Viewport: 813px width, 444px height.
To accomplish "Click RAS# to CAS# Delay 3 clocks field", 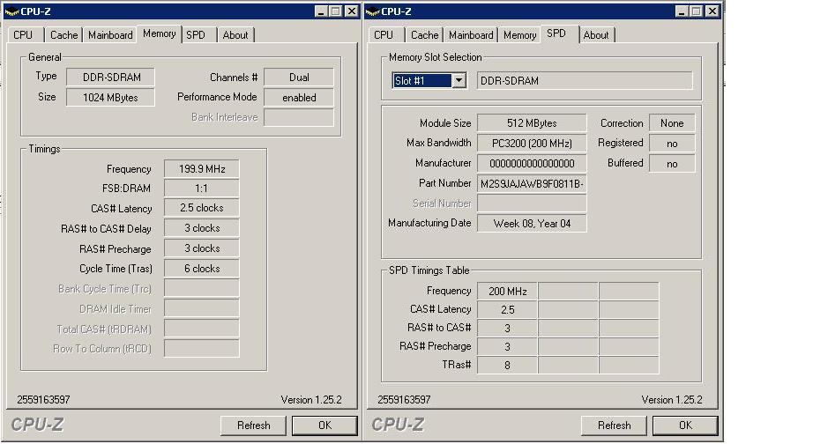I will click(202, 228).
